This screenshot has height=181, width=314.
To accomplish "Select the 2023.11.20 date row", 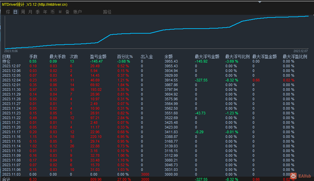I will click(x=11, y=128).
